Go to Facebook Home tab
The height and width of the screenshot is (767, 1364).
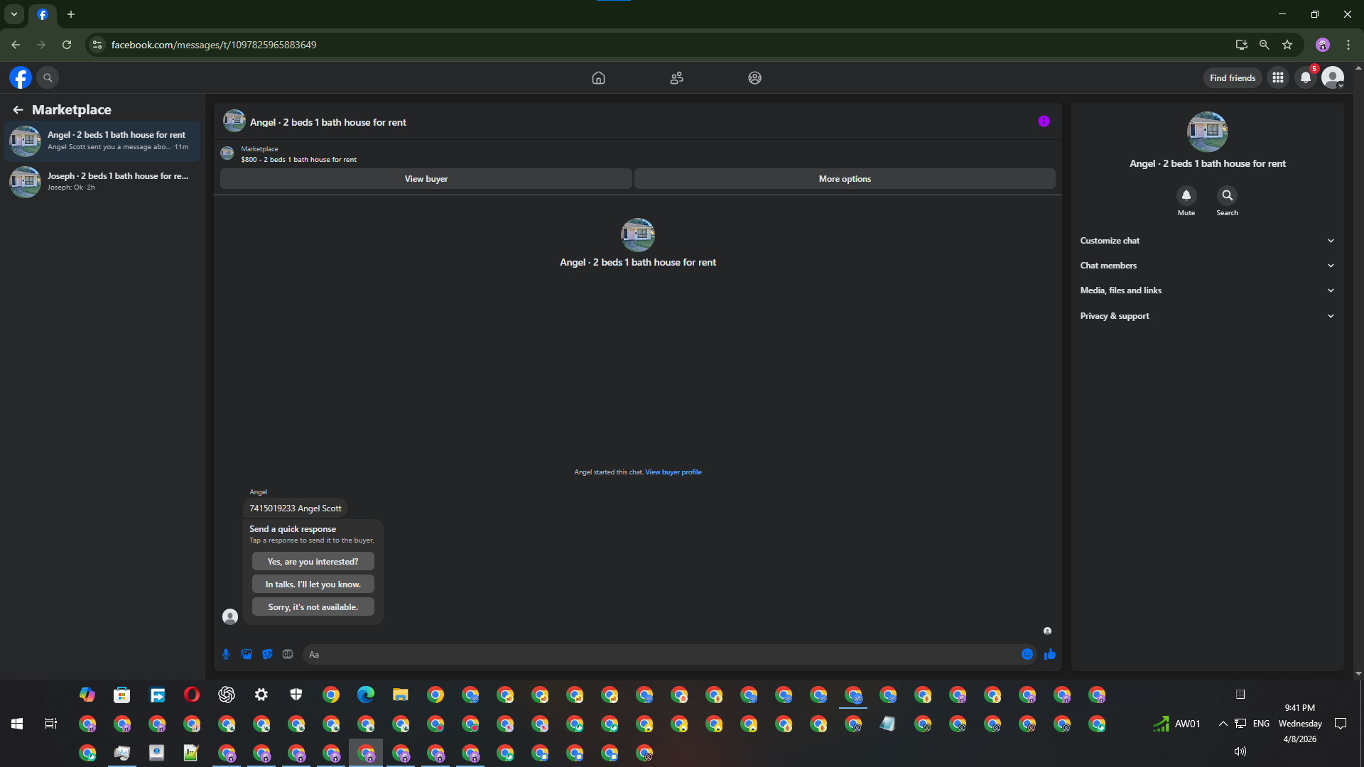598,78
